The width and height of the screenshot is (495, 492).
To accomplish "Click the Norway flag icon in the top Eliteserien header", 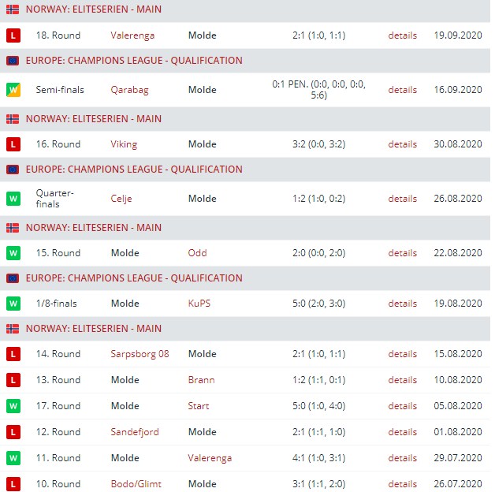I will (x=13, y=9).
